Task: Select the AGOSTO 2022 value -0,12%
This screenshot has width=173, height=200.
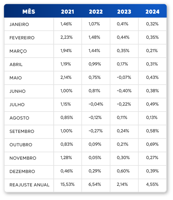Action: [95, 118]
